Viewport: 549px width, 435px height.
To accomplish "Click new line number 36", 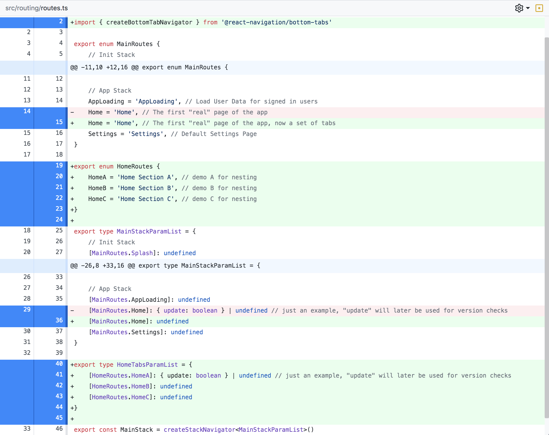I will pos(59,320).
